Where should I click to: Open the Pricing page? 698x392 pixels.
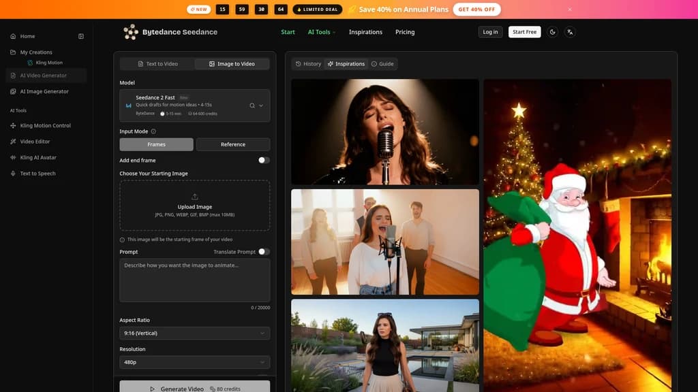(x=405, y=32)
